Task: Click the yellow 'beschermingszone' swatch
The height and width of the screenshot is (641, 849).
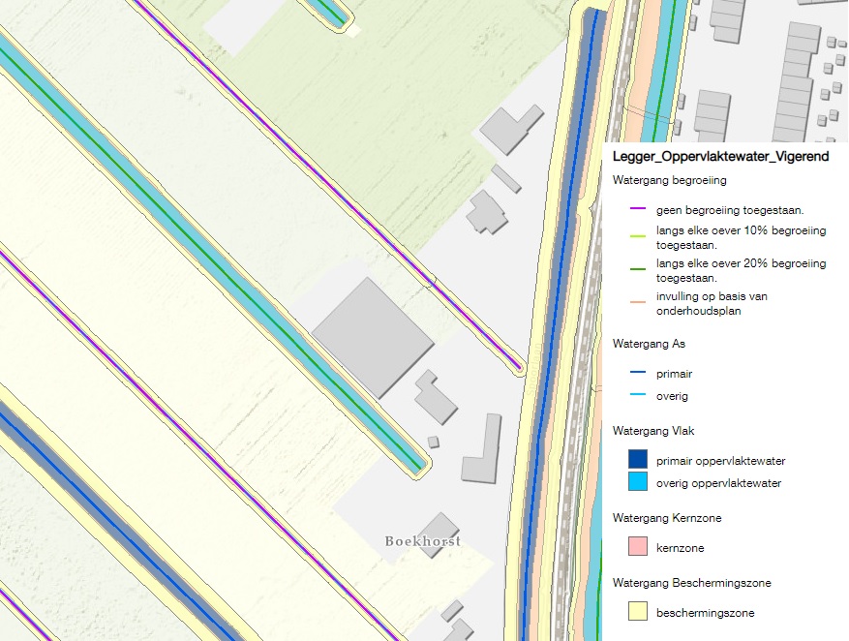Action: (x=638, y=611)
